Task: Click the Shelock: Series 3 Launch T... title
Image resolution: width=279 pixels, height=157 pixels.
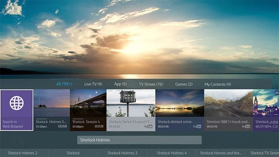Action: point(130,122)
